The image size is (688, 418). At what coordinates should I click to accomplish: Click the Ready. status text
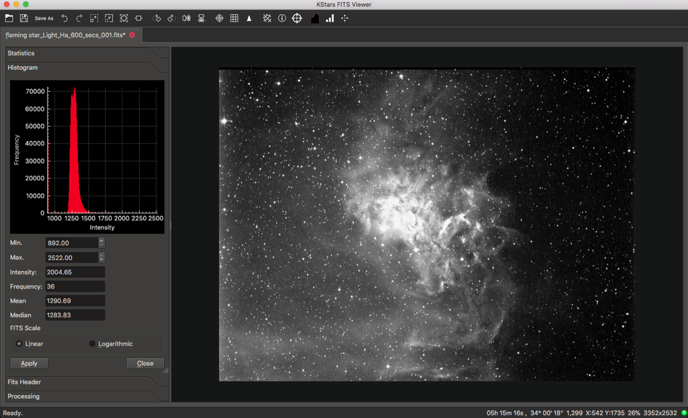pyautogui.click(x=13, y=413)
